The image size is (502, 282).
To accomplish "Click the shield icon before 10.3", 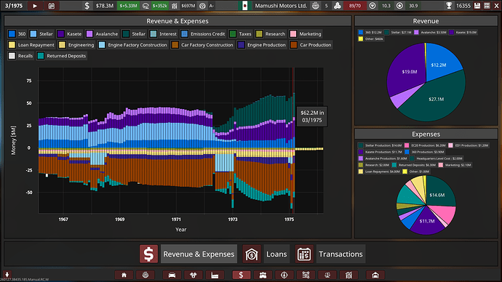I will pyautogui.click(x=372, y=6).
